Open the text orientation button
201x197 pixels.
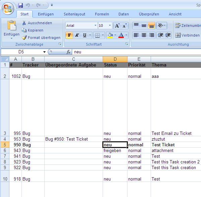click(162, 26)
